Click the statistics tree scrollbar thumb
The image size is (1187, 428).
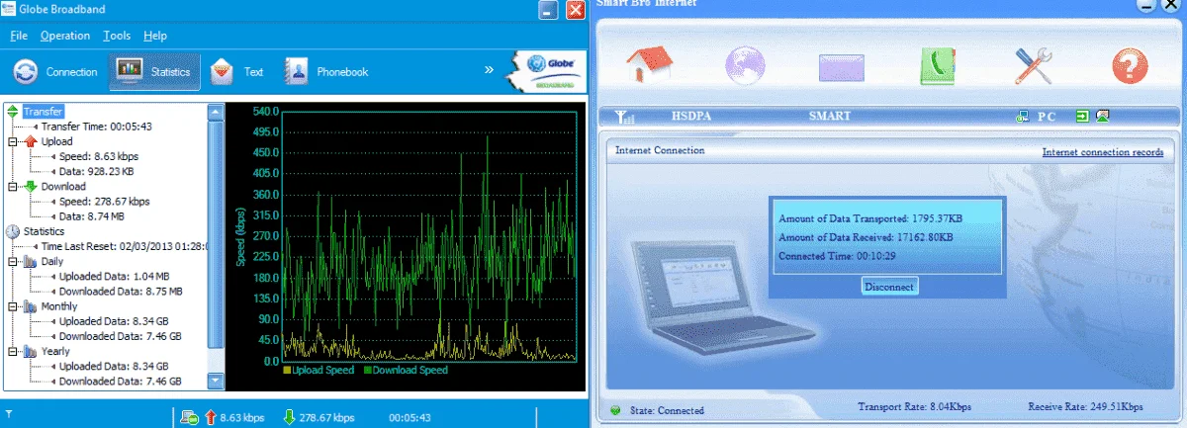[216, 234]
